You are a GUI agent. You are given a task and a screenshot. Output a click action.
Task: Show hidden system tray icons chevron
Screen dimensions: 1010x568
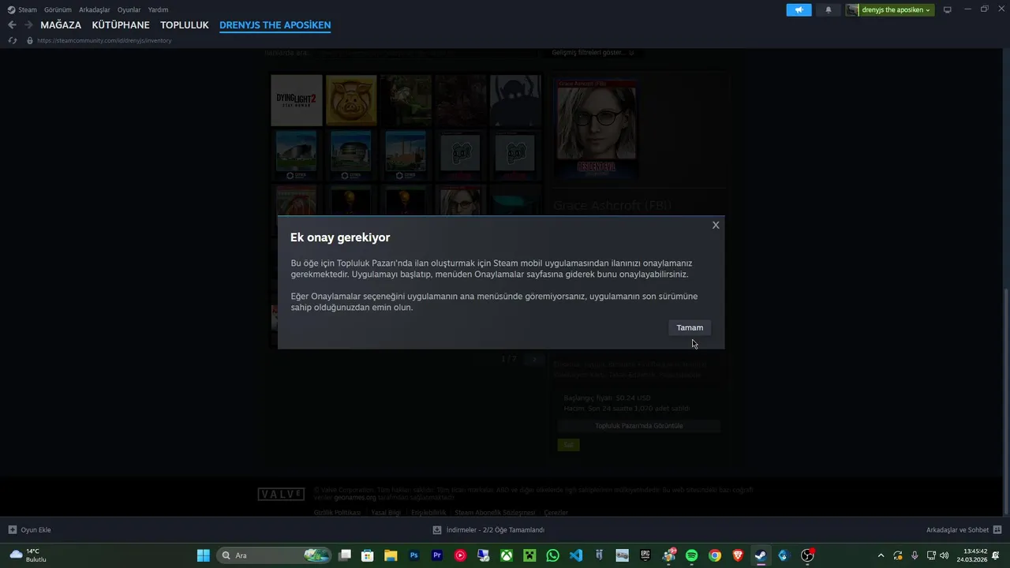coord(881,555)
